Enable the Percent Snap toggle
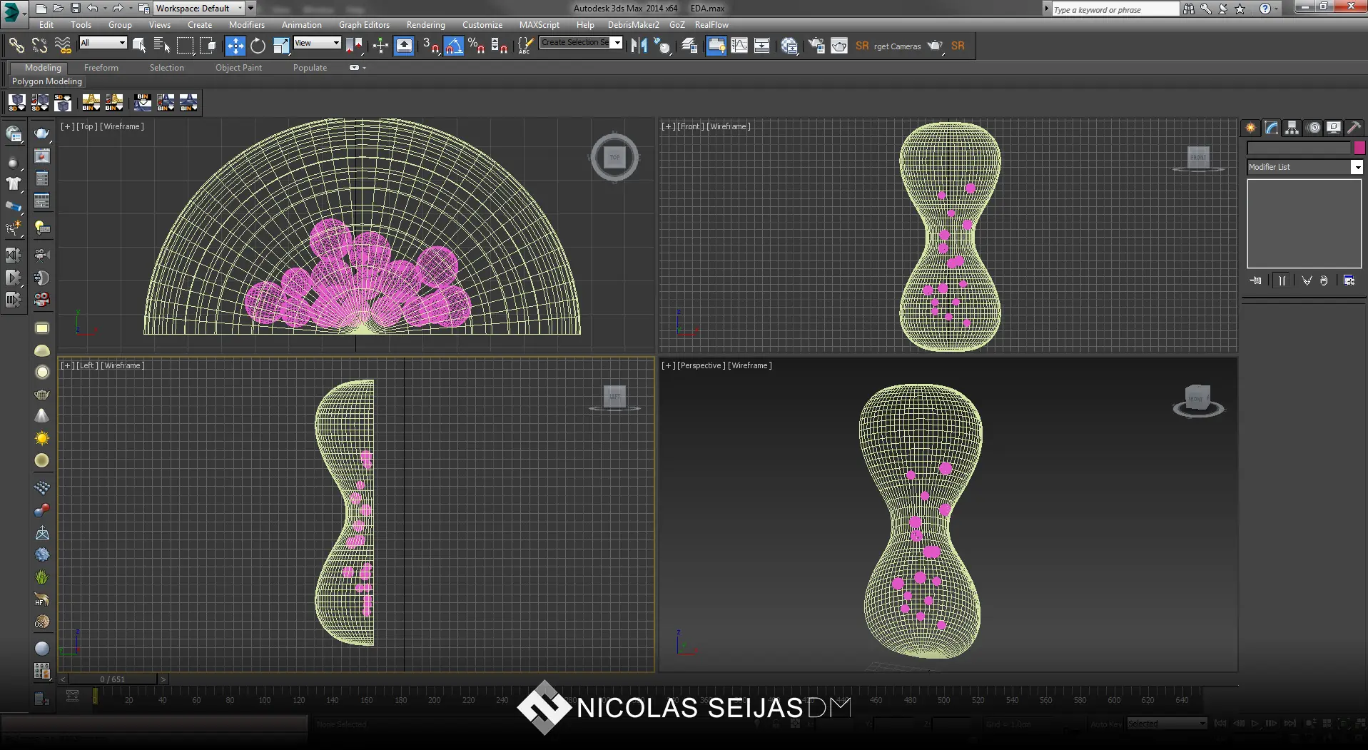This screenshot has height=750, width=1368. 476,46
